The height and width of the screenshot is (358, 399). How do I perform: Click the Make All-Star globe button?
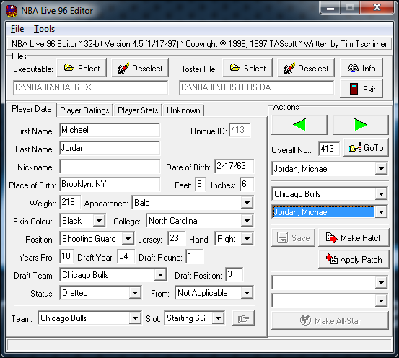tap(330, 320)
